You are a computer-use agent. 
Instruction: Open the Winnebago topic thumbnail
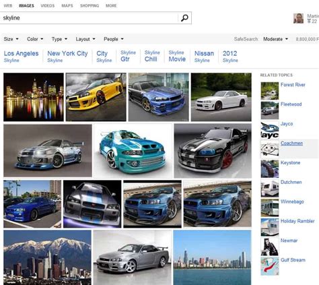pos(270,208)
